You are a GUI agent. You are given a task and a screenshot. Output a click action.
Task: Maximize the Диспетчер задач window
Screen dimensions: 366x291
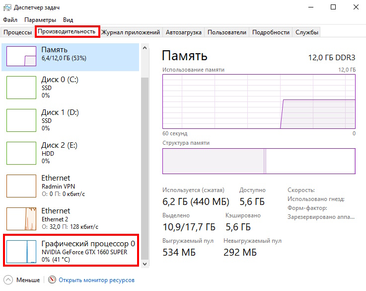tap(333, 7)
